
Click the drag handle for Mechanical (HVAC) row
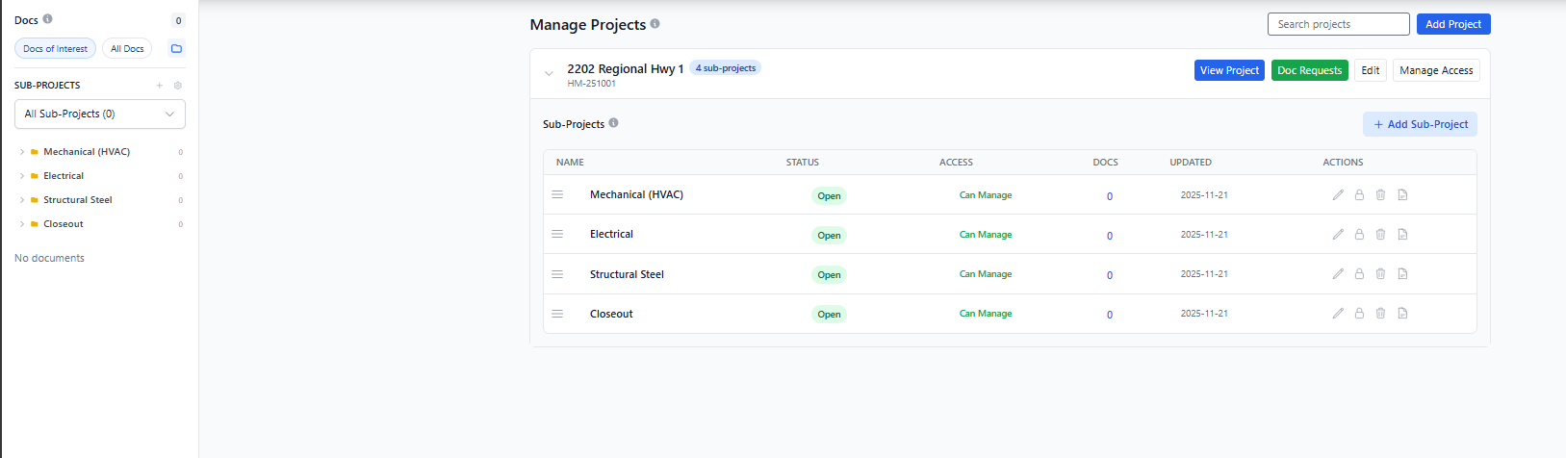pos(557,194)
